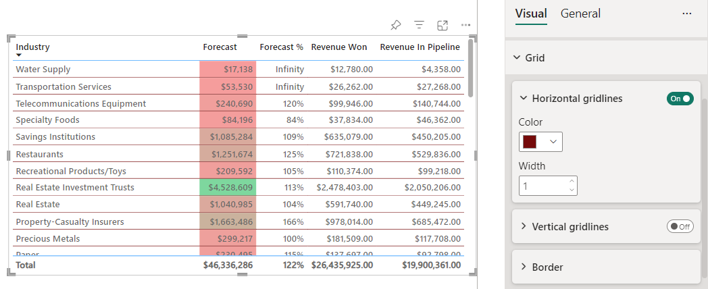708x289 pixels.
Task: Switch to the General tab
Action: click(580, 14)
